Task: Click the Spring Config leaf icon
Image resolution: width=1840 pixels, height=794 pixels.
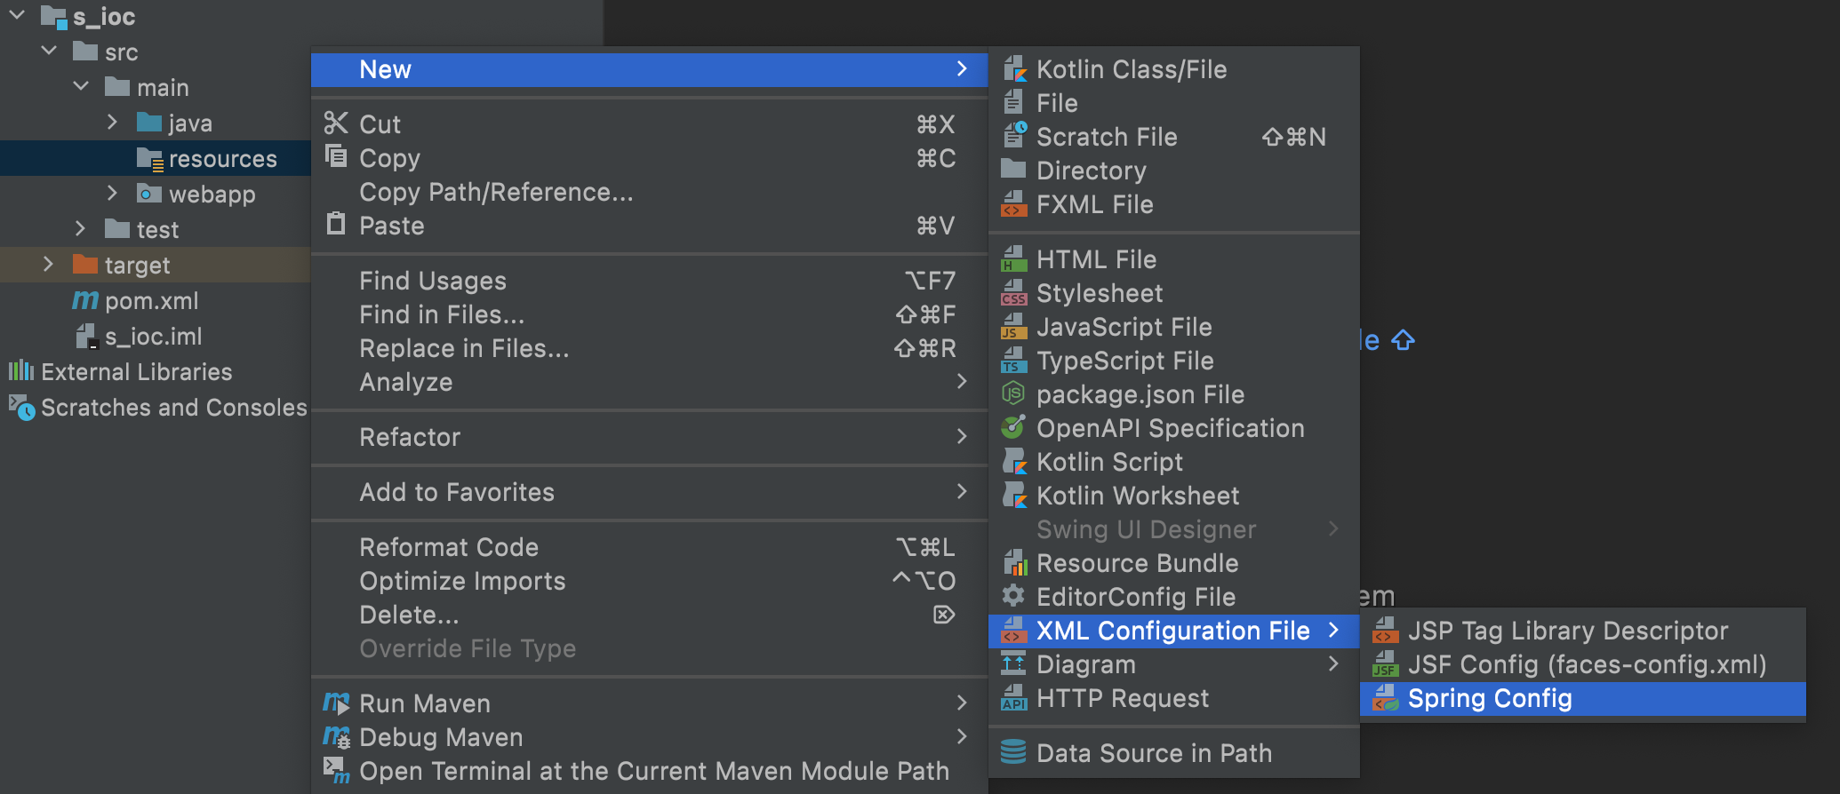Action: pyautogui.click(x=1385, y=699)
